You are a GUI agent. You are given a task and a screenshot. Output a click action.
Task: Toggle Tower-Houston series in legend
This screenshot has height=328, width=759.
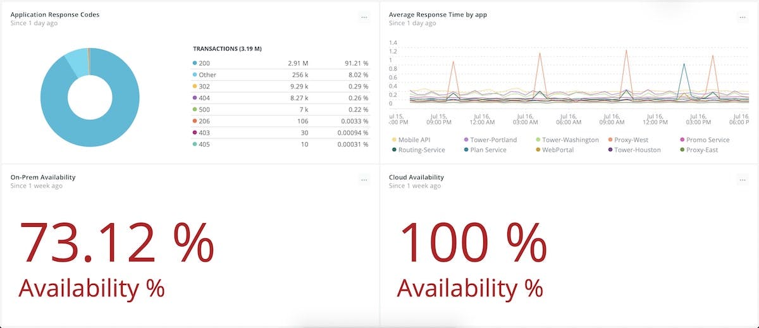[x=634, y=150]
